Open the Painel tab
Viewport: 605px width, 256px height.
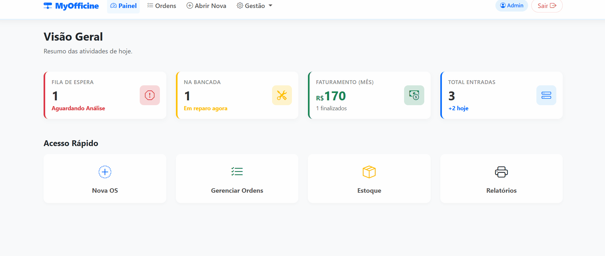click(x=123, y=6)
